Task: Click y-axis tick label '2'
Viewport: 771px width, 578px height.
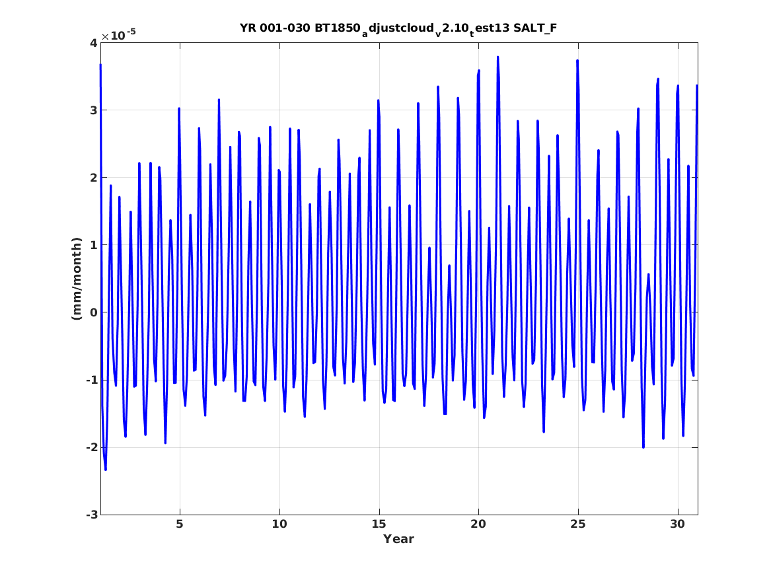Action: point(93,178)
